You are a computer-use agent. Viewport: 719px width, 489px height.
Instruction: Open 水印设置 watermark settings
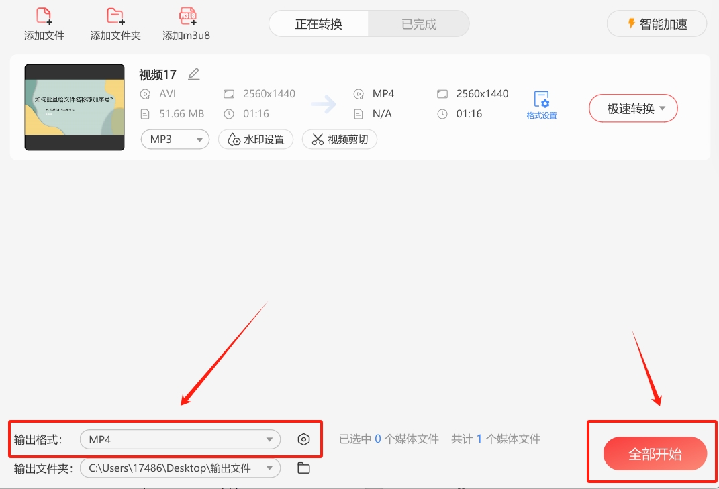pos(256,139)
